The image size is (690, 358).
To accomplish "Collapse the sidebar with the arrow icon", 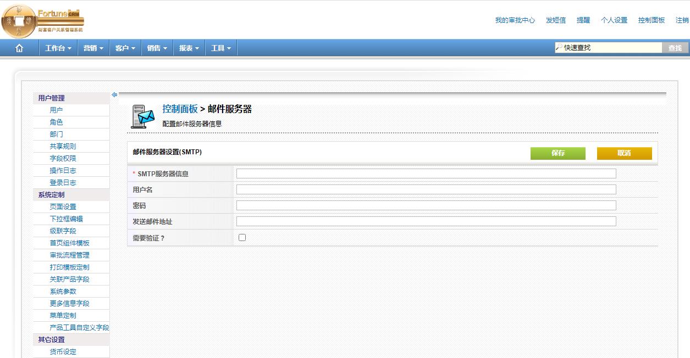I will point(114,94).
